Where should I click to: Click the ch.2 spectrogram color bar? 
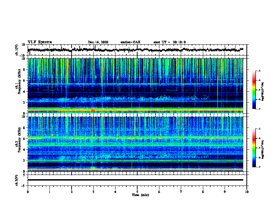click(254, 148)
